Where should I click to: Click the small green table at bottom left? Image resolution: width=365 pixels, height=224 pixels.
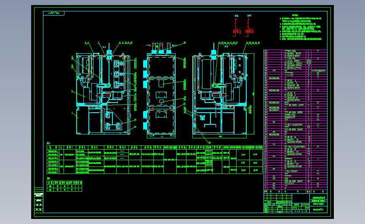(x=64, y=186)
